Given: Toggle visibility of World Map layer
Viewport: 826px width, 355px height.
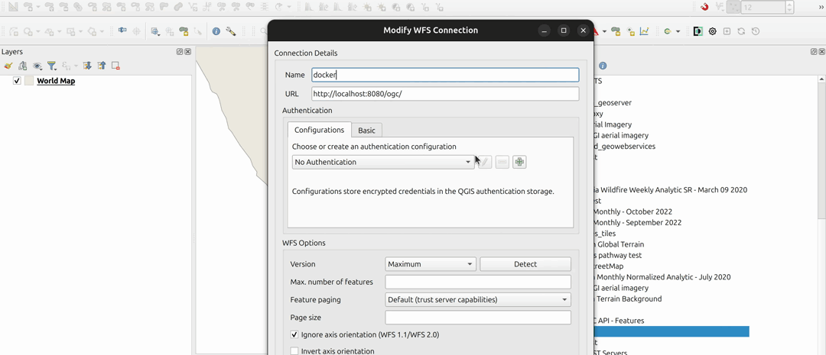Looking at the screenshot, I should click(x=17, y=81).
